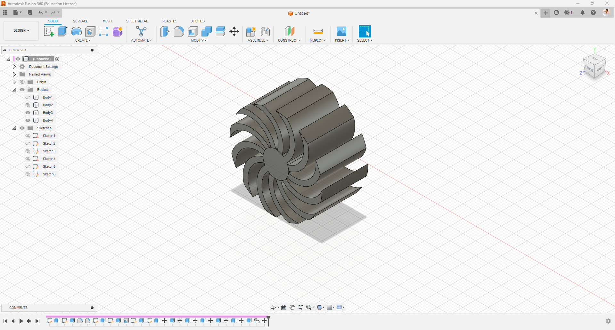The width and height of the screenshot is (615, 330).
Task: Select the Create Sketch tool
Action: 49,31
